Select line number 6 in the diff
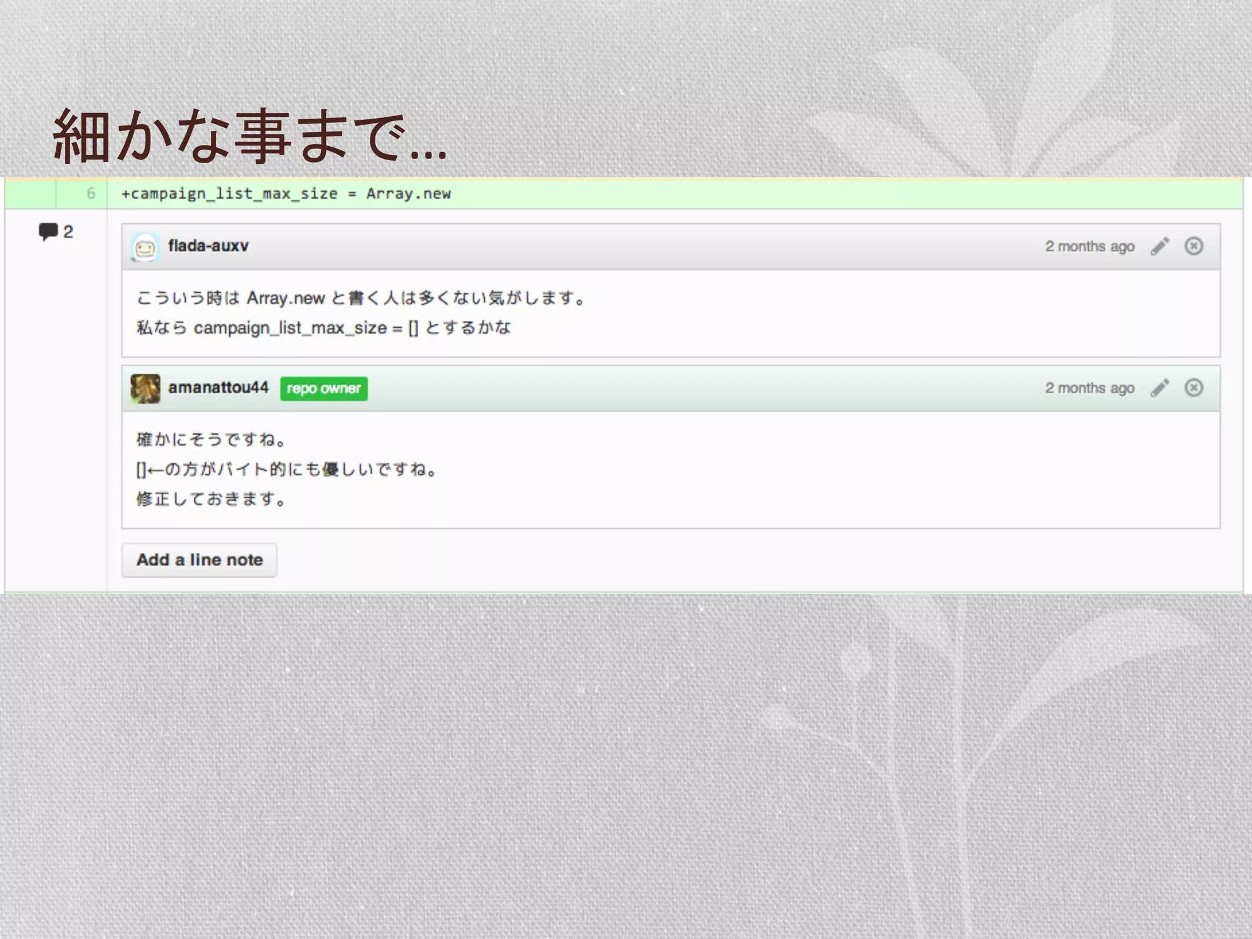The image size is (1252, 939). (x=91, y=193)
